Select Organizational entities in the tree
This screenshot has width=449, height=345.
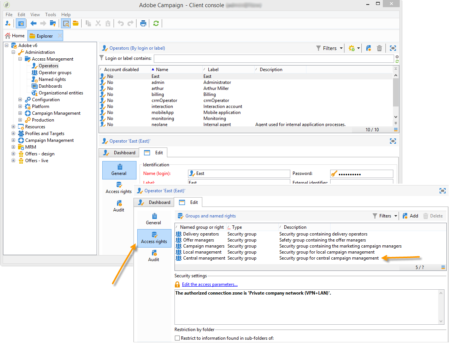click(x=61, y=93)
